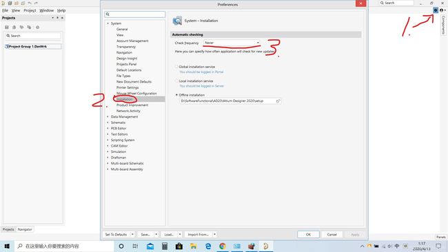Select Account Management in the tree

[132, 41]
